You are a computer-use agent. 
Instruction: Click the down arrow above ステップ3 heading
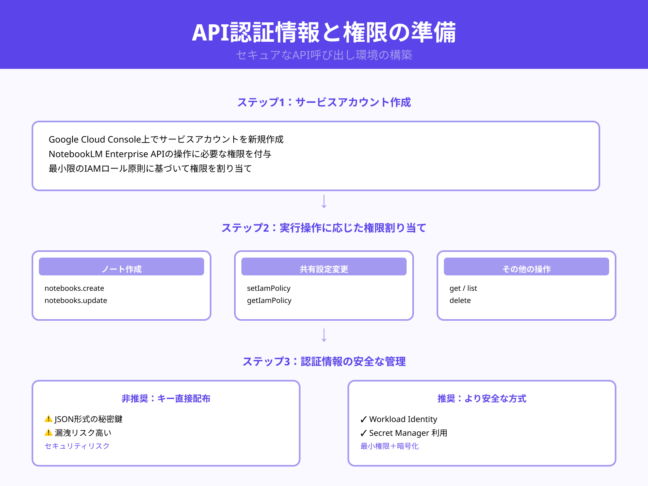324,335
